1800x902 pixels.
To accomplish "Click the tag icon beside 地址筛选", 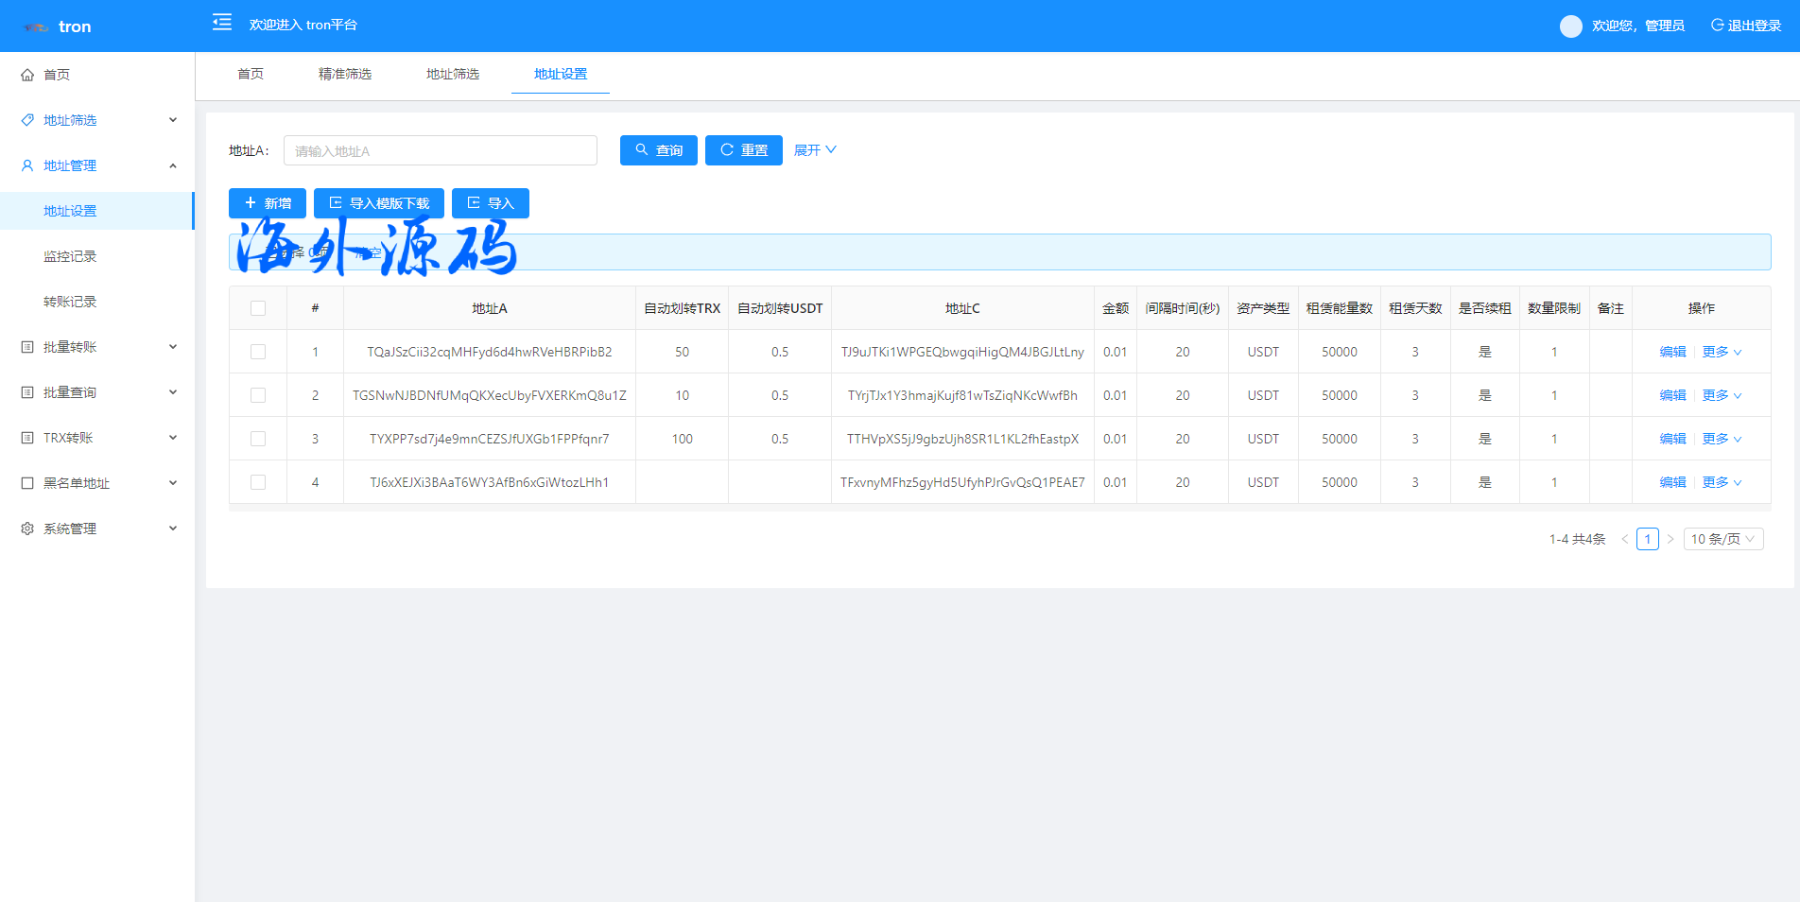I will click(x=27, y=120).
